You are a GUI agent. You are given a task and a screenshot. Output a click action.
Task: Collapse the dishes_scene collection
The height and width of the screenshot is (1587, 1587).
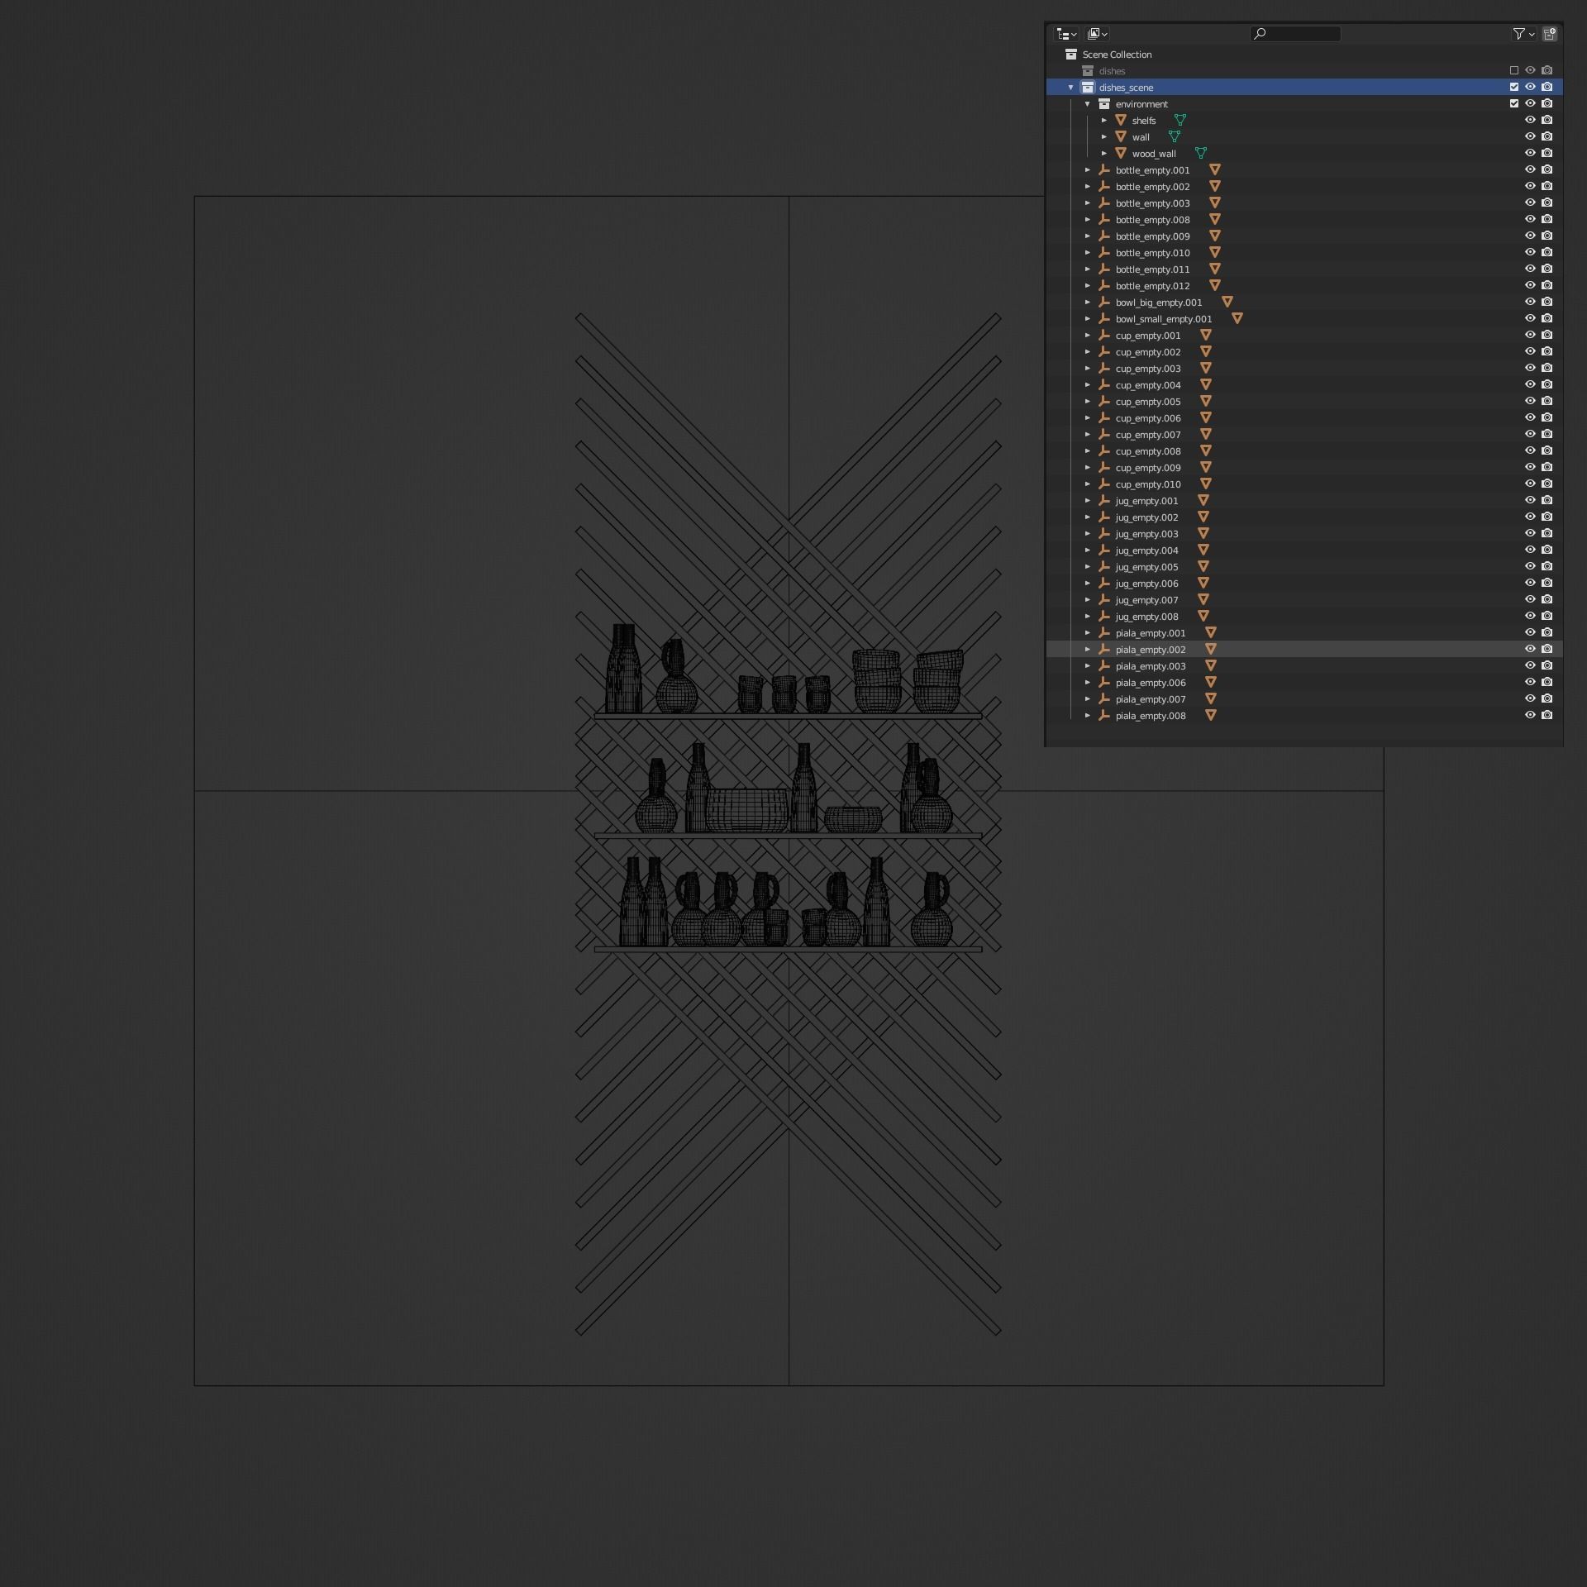[x=1071, y=88]
